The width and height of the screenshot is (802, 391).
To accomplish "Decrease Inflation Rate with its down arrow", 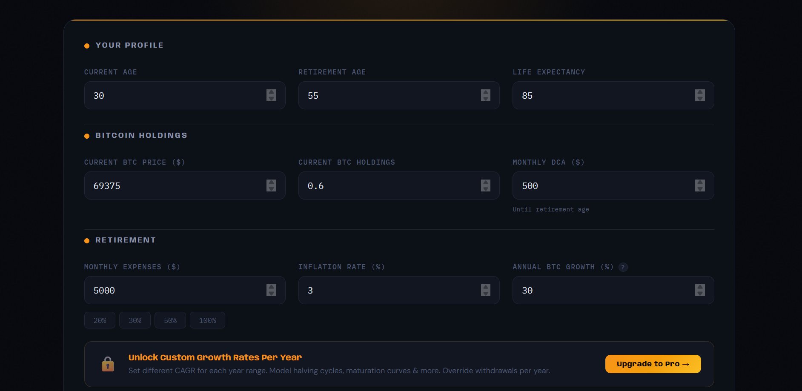I will pyautogui.click(x=485, y=293).
